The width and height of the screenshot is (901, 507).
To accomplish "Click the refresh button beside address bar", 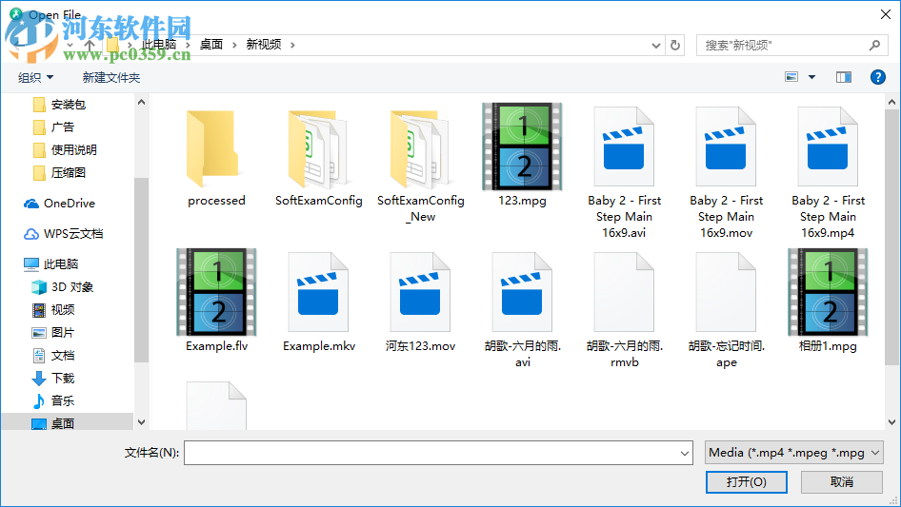I will click(x=675, y=45).
